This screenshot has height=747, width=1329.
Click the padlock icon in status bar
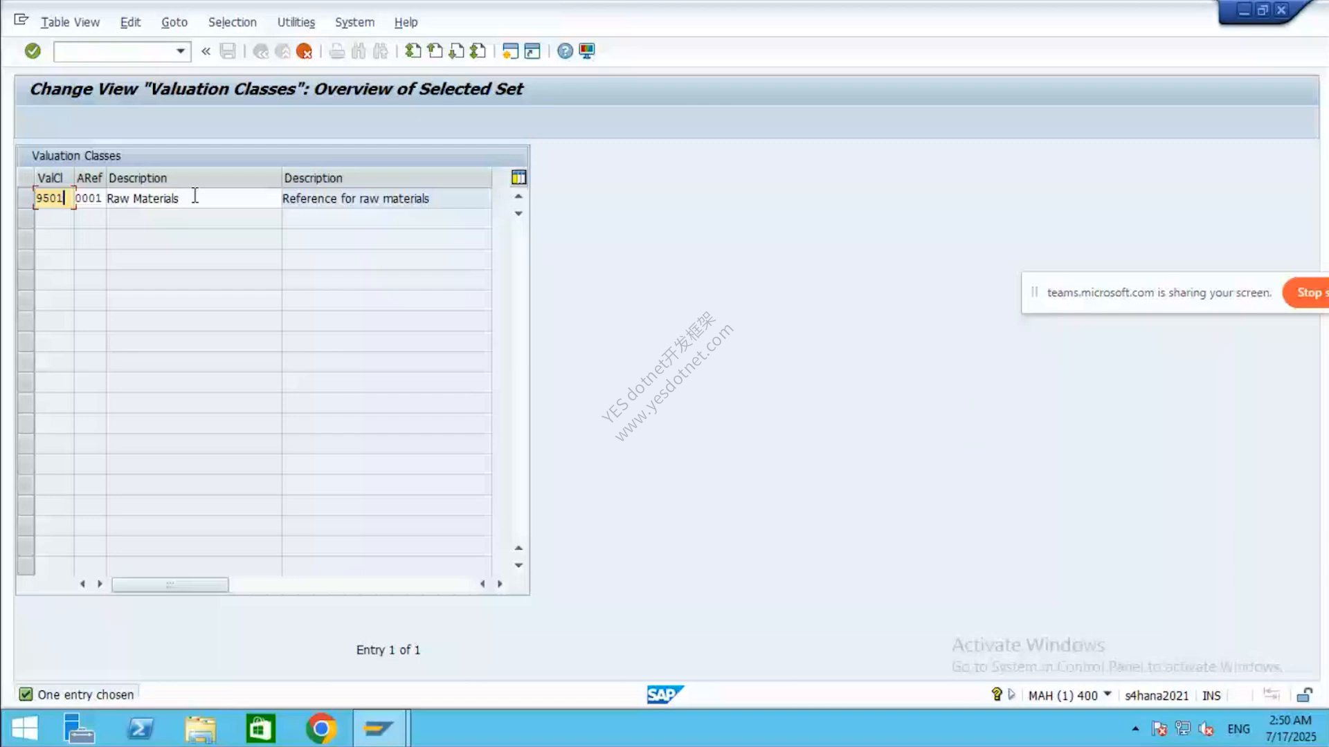(1305, 695)
